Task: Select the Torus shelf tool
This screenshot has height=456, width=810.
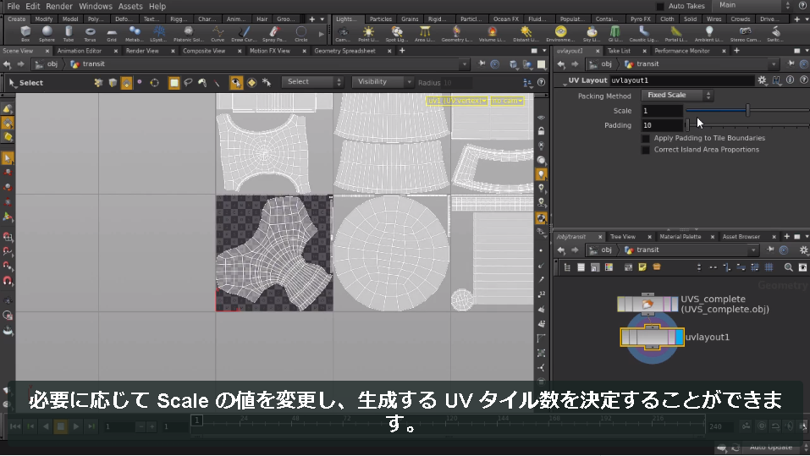Action: (x=90, y=34)
